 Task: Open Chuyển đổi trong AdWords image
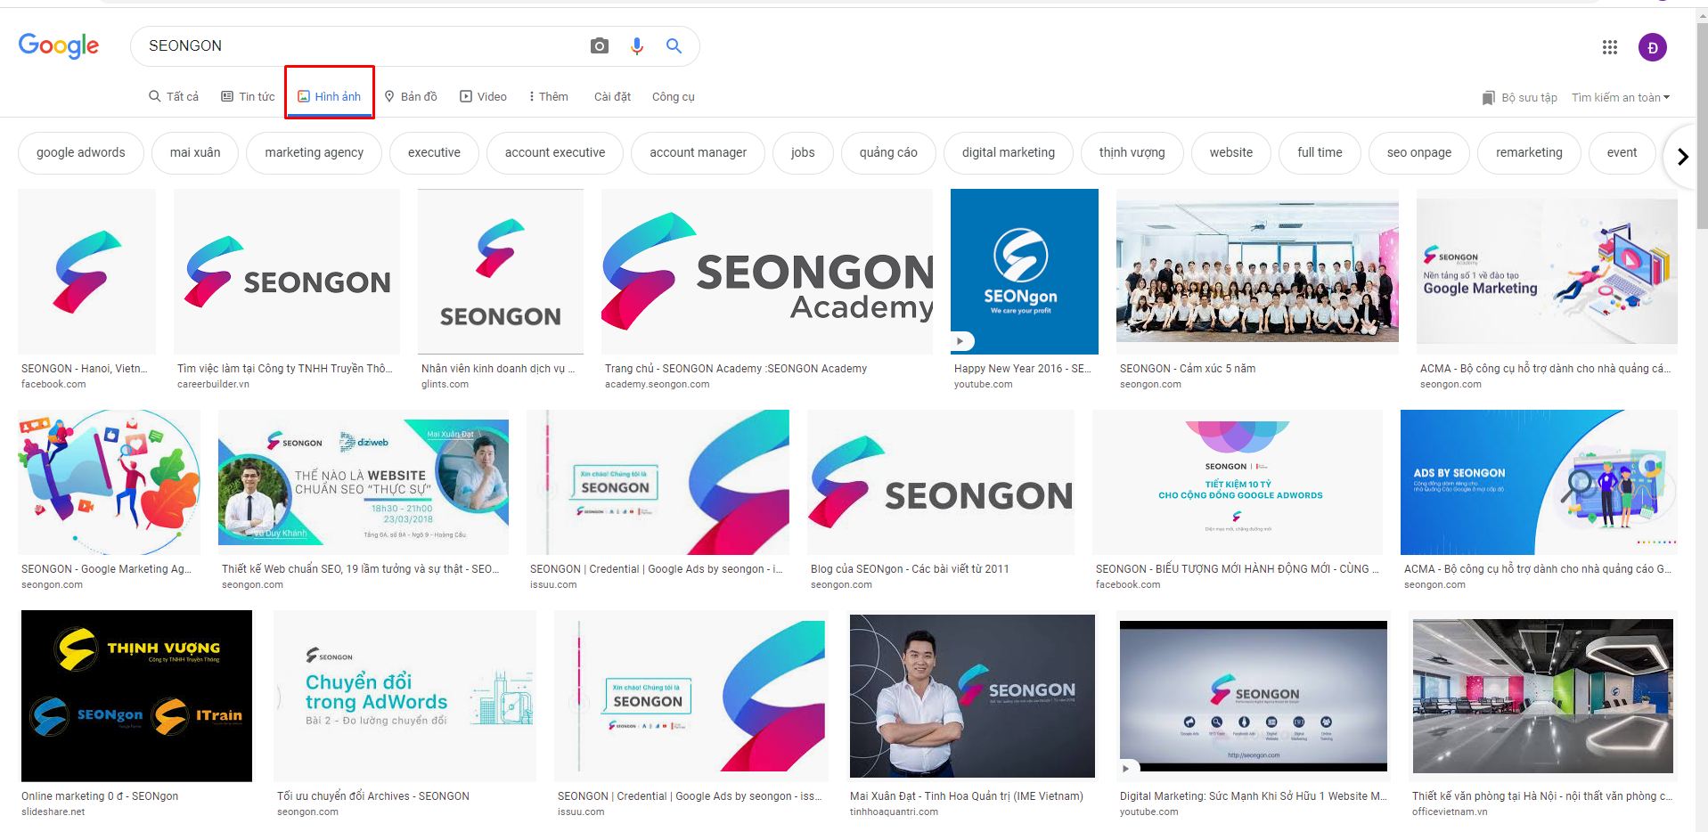coord(405,696)
